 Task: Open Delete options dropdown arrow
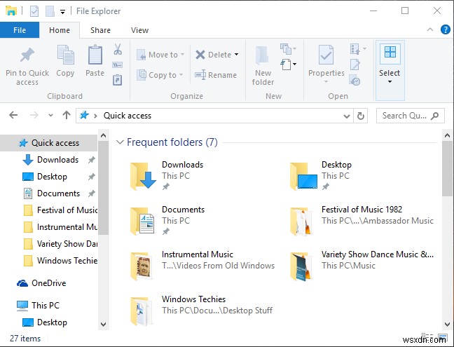coord(237,55)
